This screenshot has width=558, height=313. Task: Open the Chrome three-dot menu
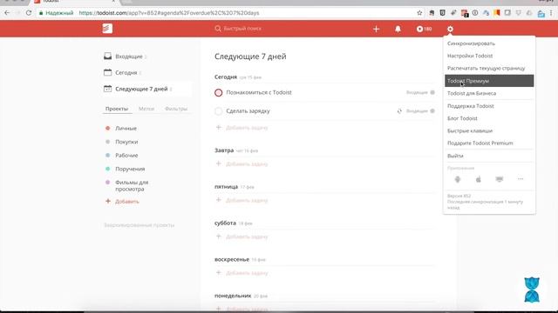pos(551,13)
